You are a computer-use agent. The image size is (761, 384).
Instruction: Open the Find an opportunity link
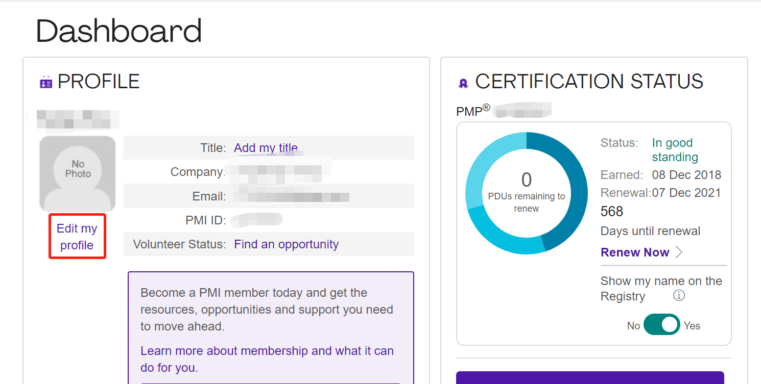[286, 244]
